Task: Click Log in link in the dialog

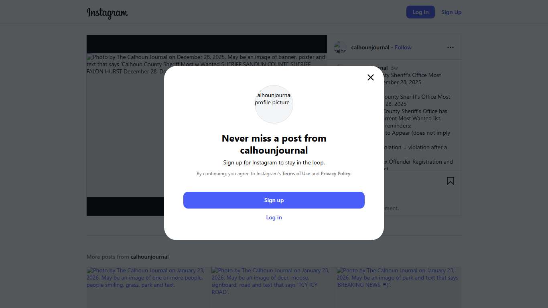Action: point(274,217)
